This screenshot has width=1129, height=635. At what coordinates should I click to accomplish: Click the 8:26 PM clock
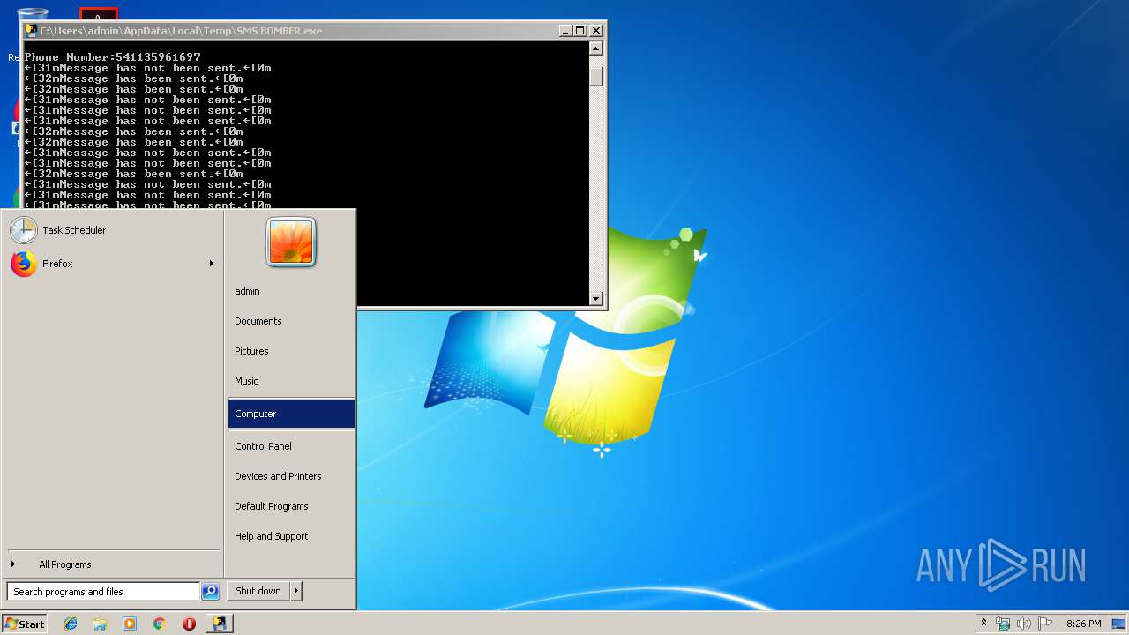click(x=1083, y=624)
